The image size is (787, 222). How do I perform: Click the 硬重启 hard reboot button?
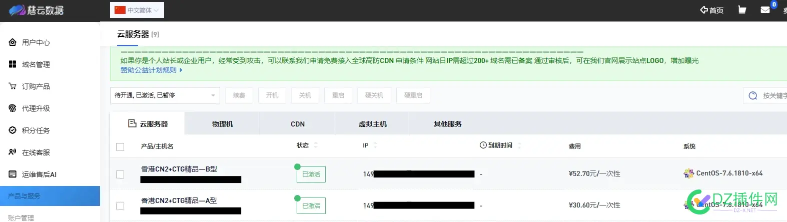click(413, 95)
